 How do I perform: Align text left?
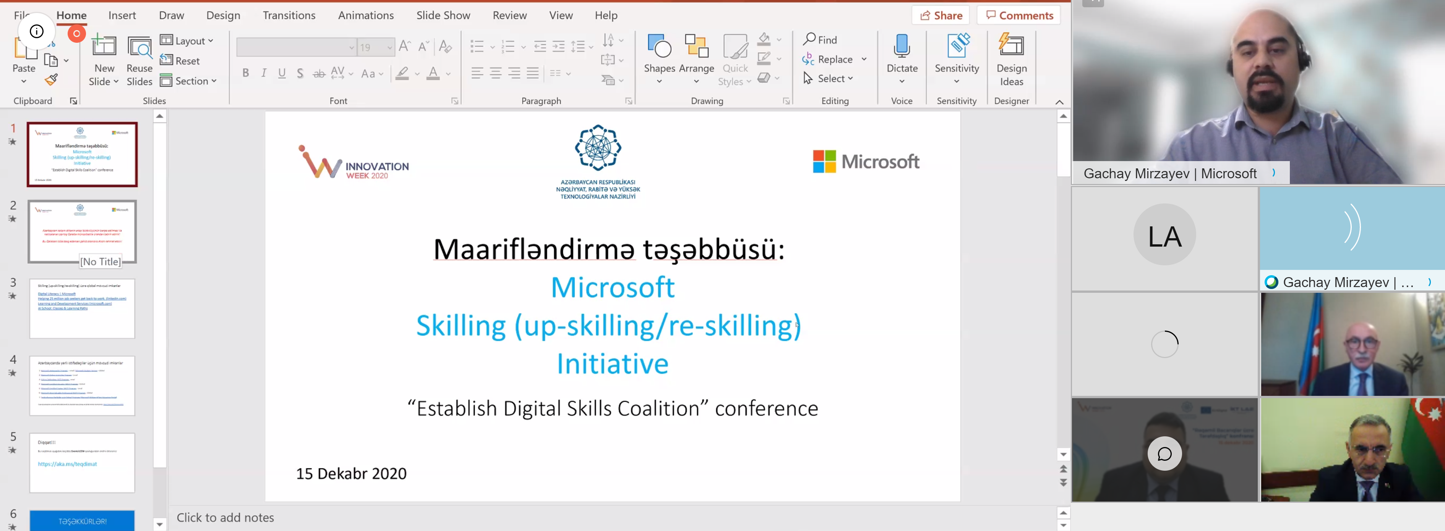click(477, 73)
